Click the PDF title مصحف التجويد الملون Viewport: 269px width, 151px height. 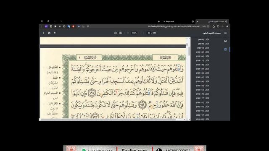click(x=211, y=33)
